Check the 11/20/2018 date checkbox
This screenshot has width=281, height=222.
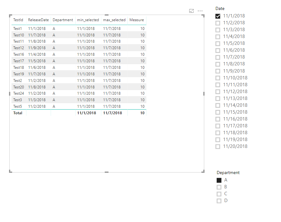pos(218,146)
